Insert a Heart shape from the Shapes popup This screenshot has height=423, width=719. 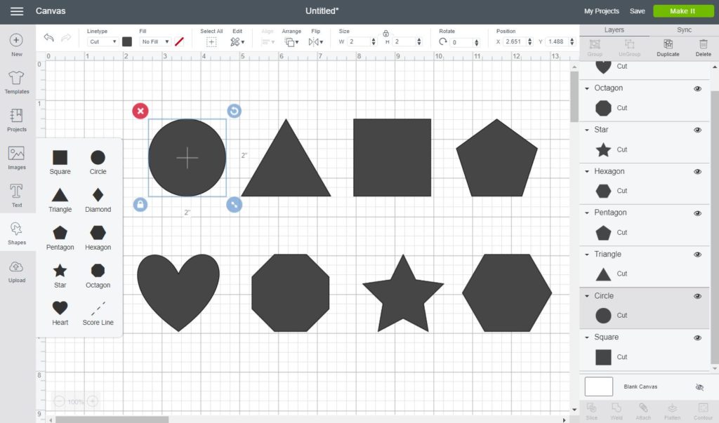tap(60, 309)
